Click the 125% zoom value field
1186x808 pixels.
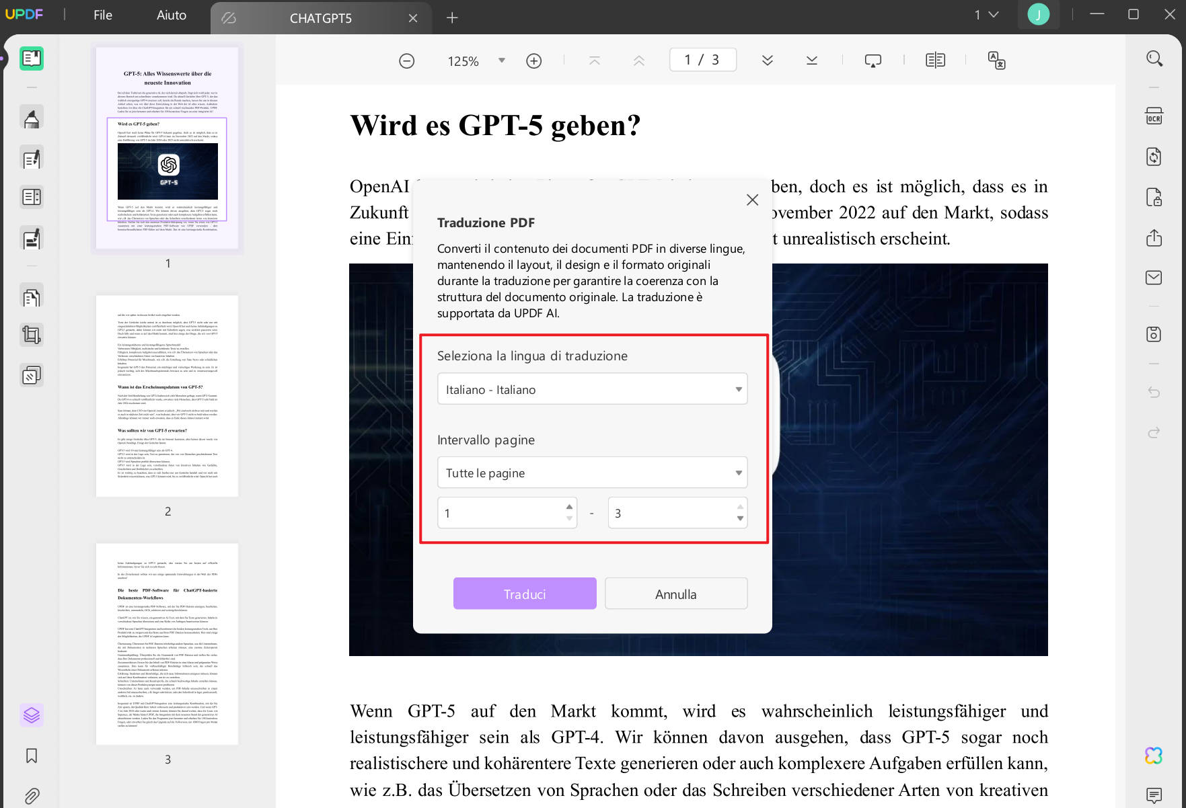pos(464,61)
